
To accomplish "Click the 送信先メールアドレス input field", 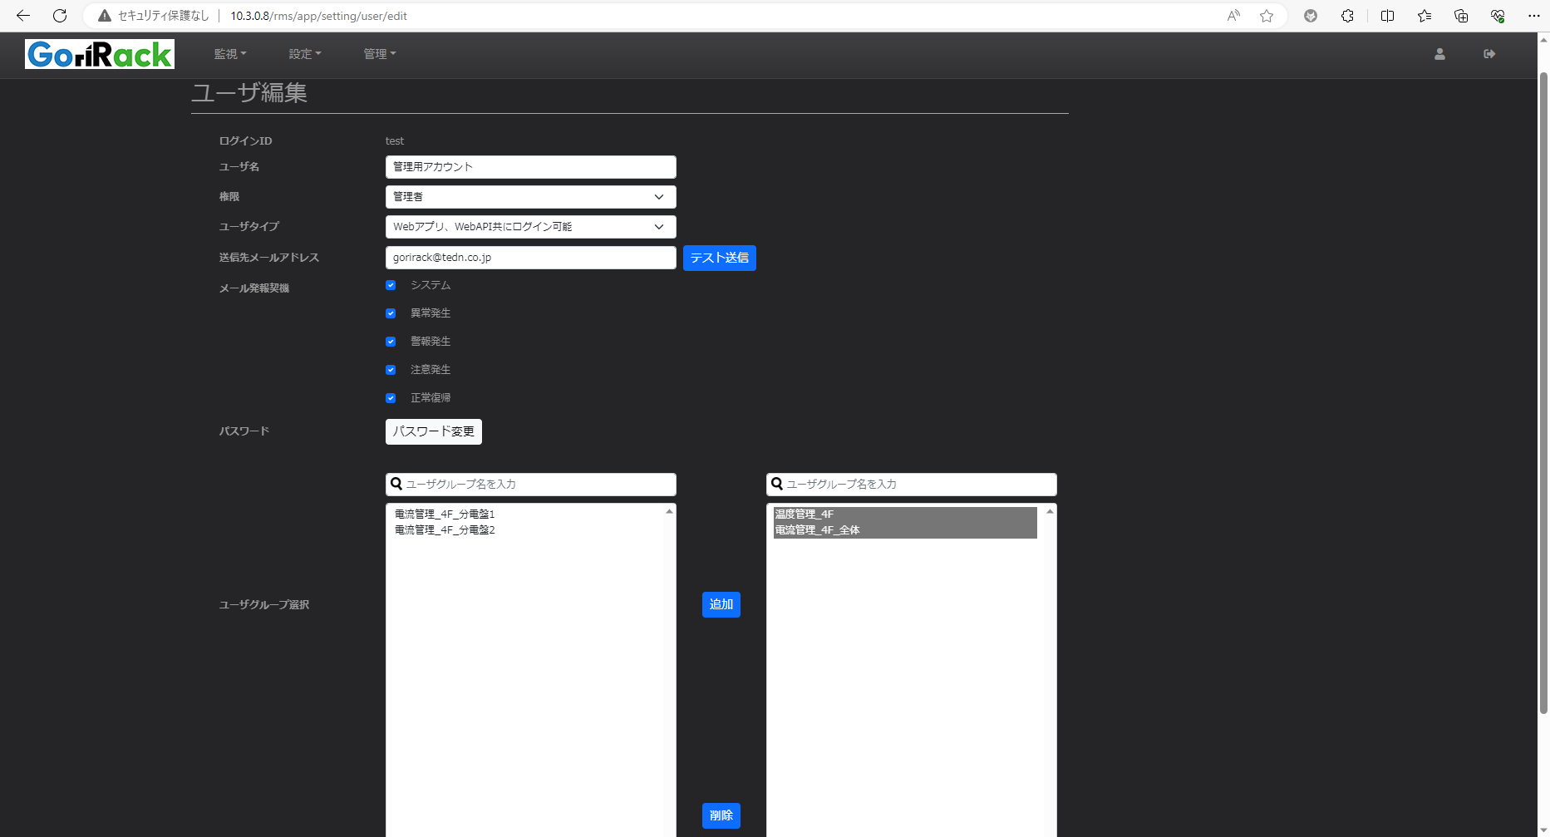I will point(530,258).
